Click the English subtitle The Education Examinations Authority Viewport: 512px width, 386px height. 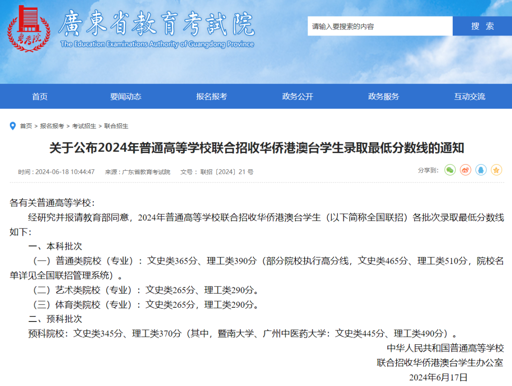(x=157, y=44)
